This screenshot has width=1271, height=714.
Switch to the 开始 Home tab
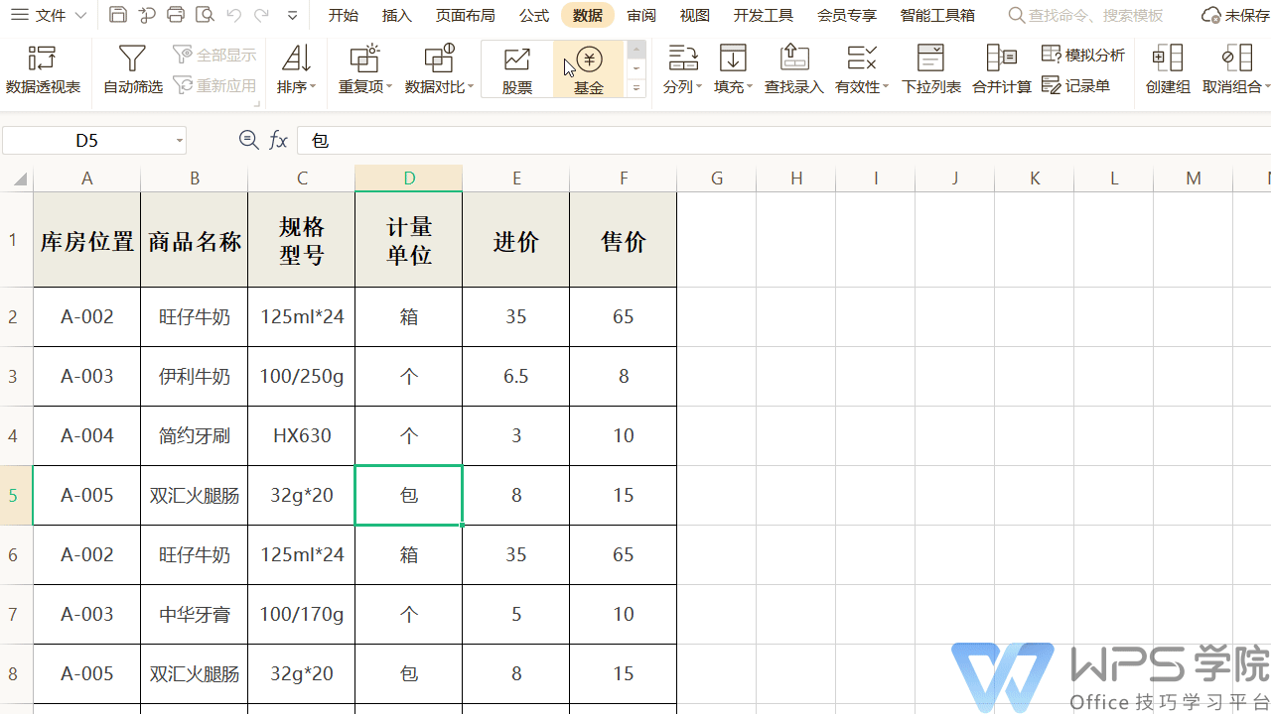tap(344, 15)
